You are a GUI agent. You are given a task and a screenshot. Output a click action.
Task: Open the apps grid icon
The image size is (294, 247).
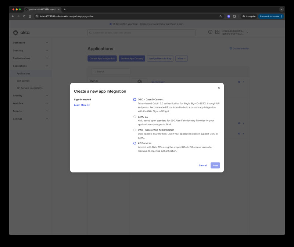[217, 32]
